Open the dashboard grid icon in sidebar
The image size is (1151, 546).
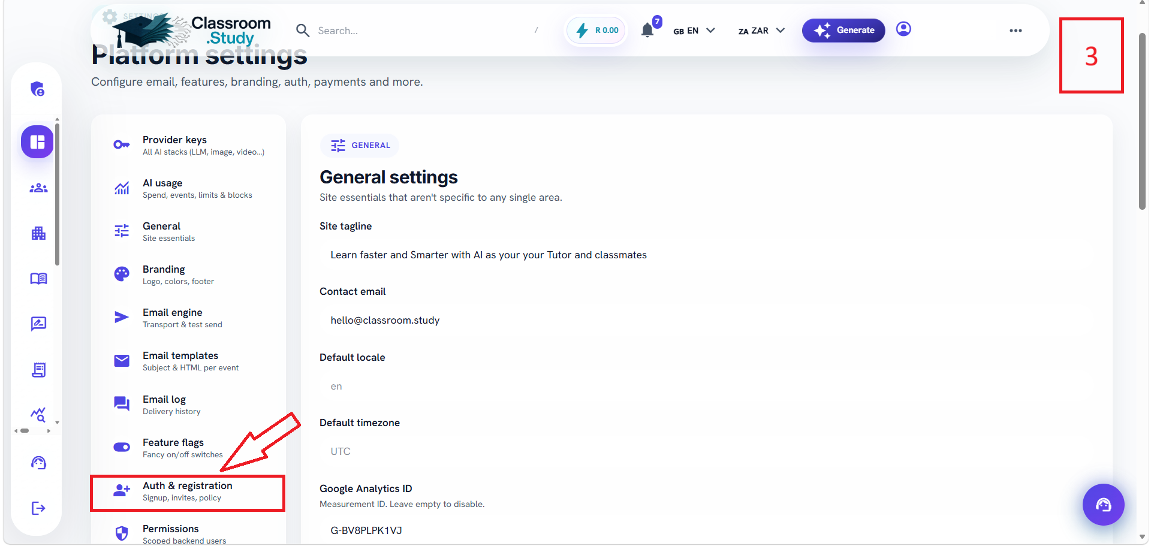pyautogui.click(x=38, y=142)
